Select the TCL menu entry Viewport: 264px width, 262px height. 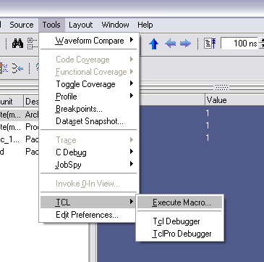(x=89, y=202)
